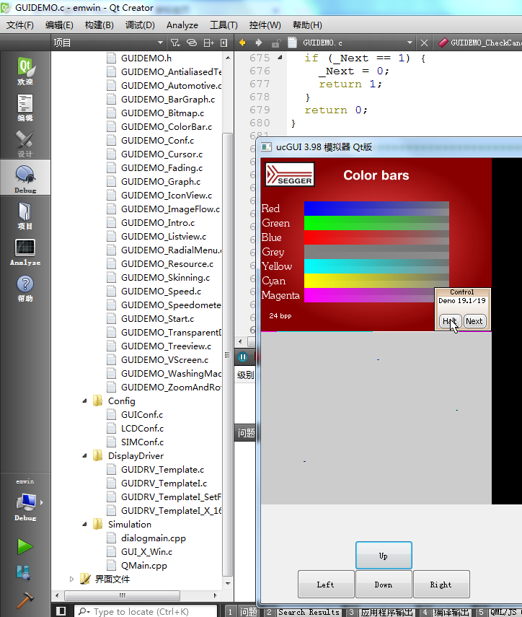Open the 构建(B) menu

click(99, 25)
